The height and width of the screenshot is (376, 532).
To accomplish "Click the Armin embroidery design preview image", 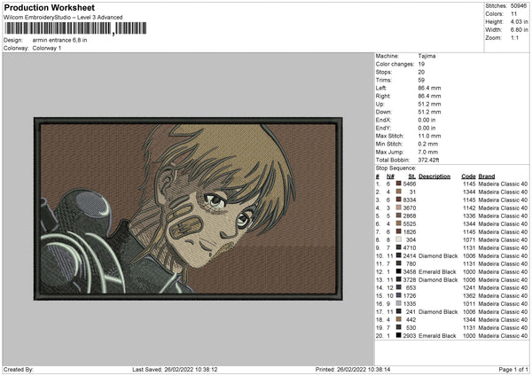I will coord(188,208).
